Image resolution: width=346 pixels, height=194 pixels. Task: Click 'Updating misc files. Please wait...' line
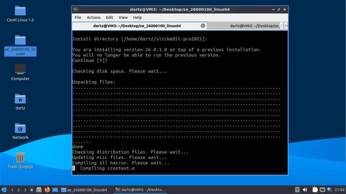pyautogui.click(x=119, y=157)
